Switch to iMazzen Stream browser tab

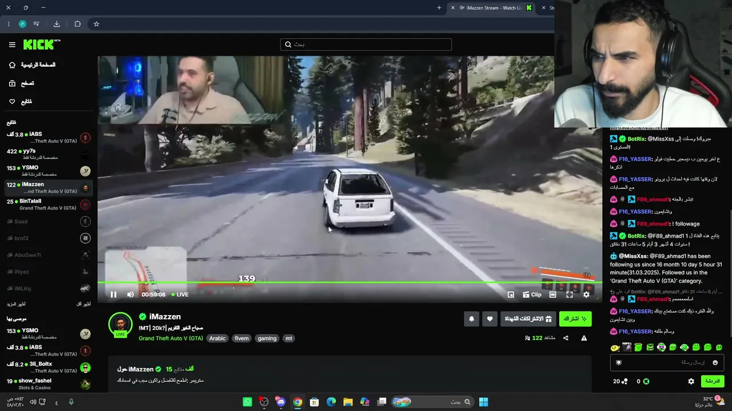(x=493, y=8)
